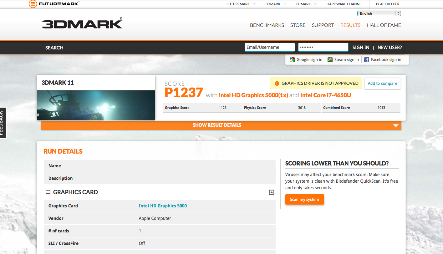Open SUPPORT page

coord(323,25)
